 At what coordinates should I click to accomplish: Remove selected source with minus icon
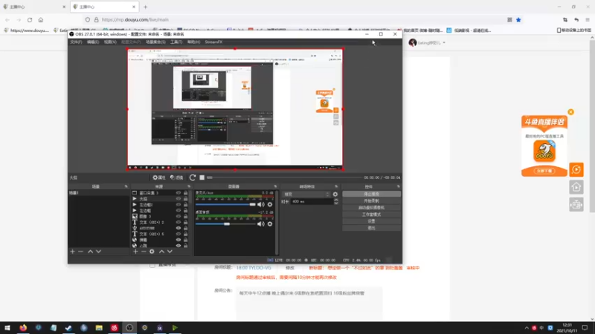click(144, 252)
